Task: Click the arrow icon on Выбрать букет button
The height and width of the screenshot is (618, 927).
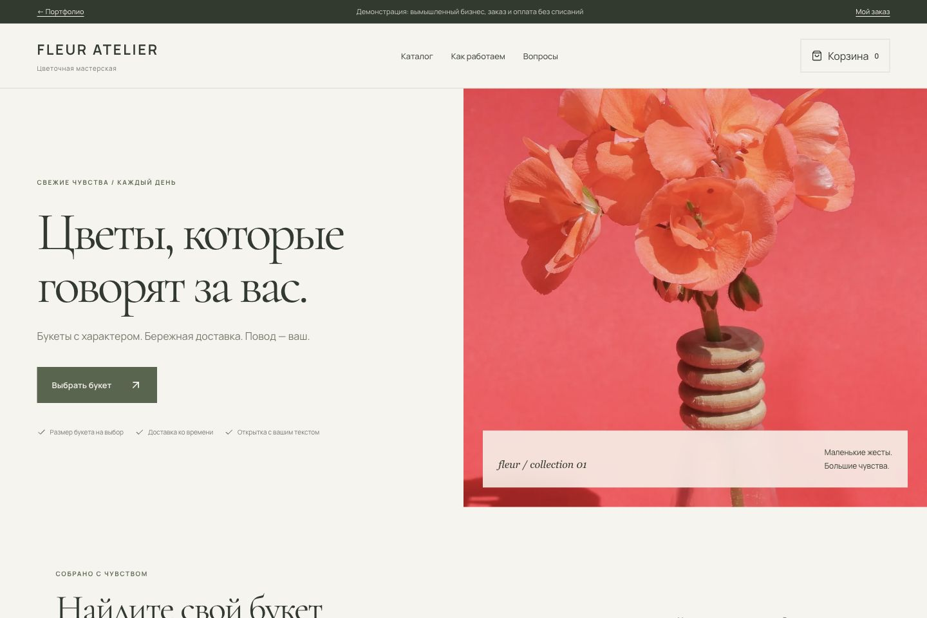Action: coord(135,385)
